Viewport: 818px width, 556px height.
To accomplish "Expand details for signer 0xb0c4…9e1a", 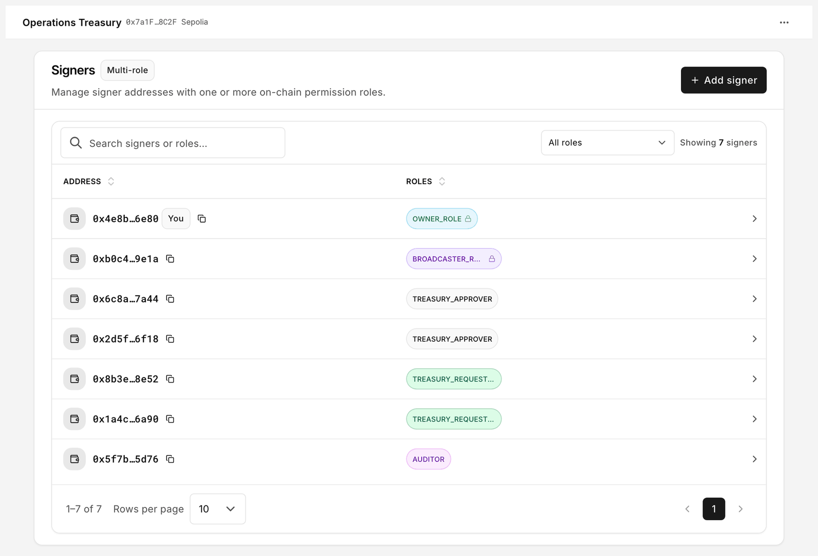I will tap(755, 259).
